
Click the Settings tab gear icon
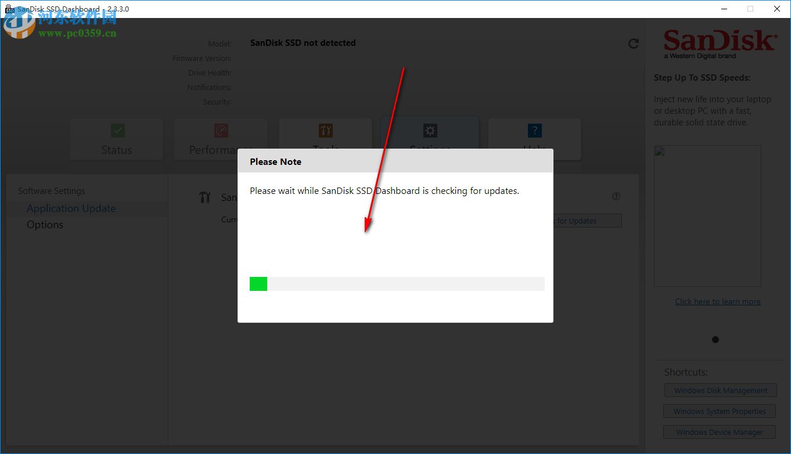pos(430,130)
